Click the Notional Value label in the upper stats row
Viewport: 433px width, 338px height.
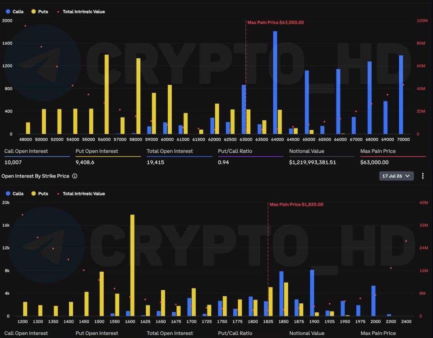(307, 151)
